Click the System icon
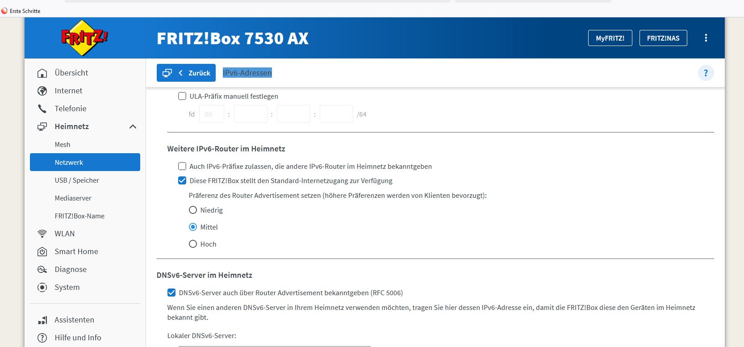This screenshot has height=347, width=744. pyautogui.click(x=42, y=287)
